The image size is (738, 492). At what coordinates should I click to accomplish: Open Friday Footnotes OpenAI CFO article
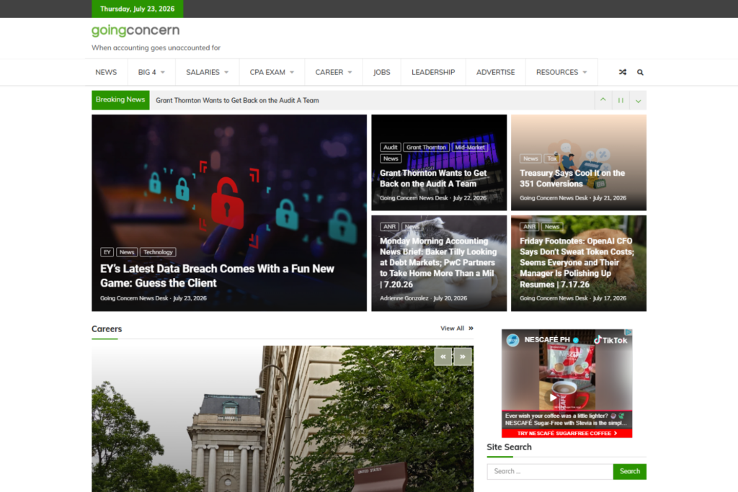click(x=577, y=262)
